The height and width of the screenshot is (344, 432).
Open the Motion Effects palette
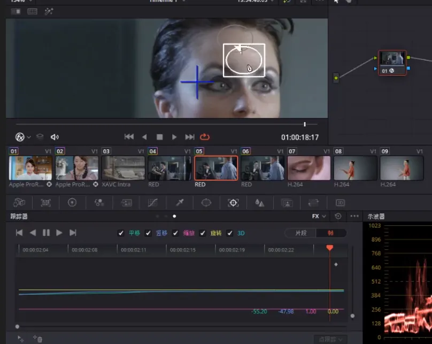[126, 203]
